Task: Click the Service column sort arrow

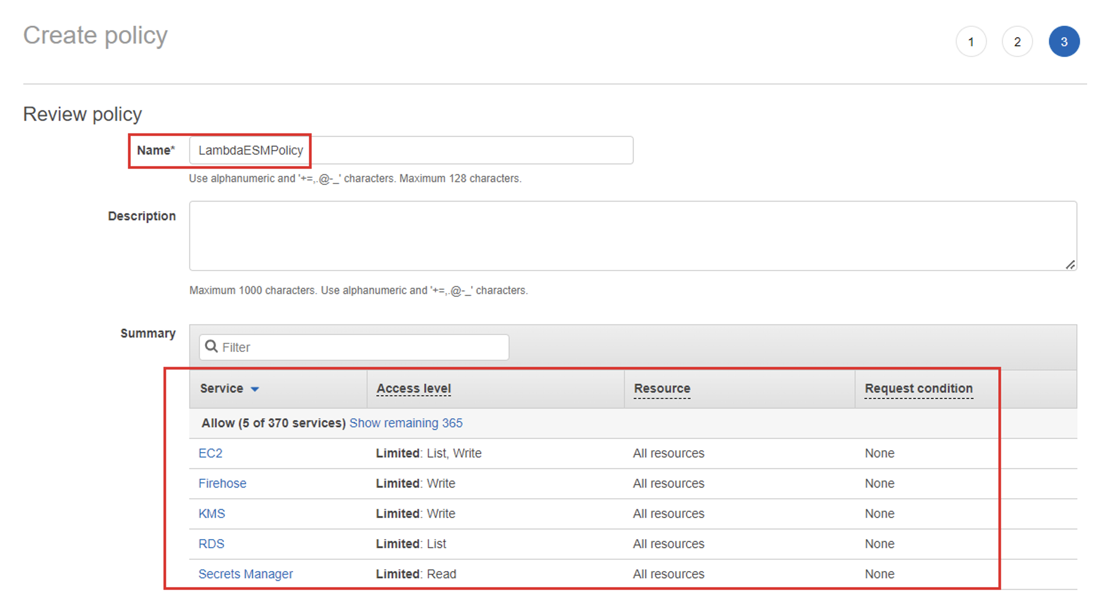Action: click(x=255, y=389)
